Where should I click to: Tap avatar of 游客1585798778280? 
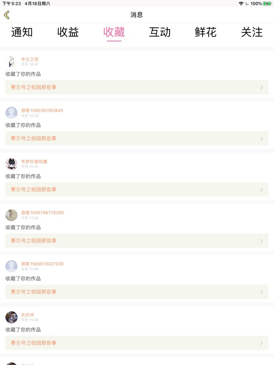[x=12, y=215]
